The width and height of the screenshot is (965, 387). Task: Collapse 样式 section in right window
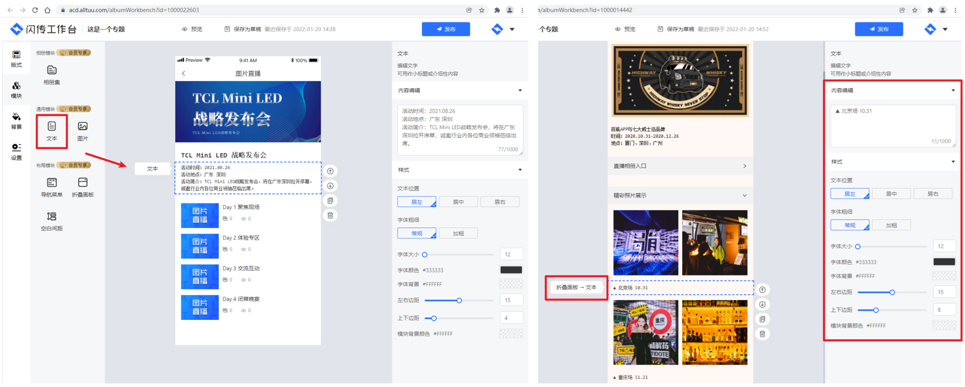[x=953, y=162]
